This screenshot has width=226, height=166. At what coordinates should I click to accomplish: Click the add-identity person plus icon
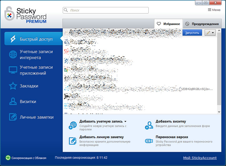pos(149,125)
